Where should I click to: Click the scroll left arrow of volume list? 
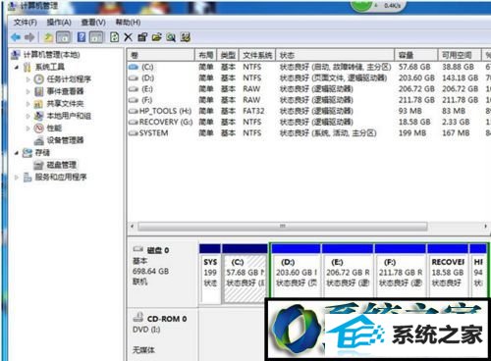point(132,227)
